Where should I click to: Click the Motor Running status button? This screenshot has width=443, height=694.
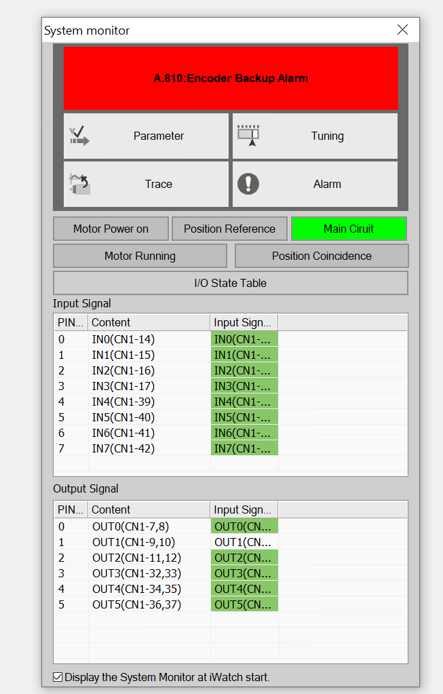tap(140, 256)
